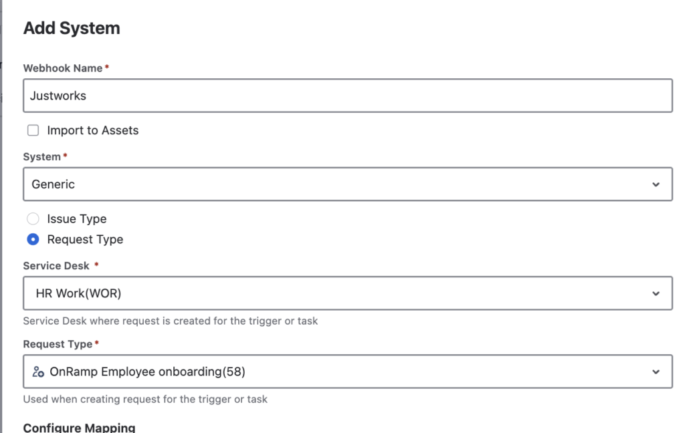
Task: Click the Issue Type label text
Action: (x=77, y=219)
